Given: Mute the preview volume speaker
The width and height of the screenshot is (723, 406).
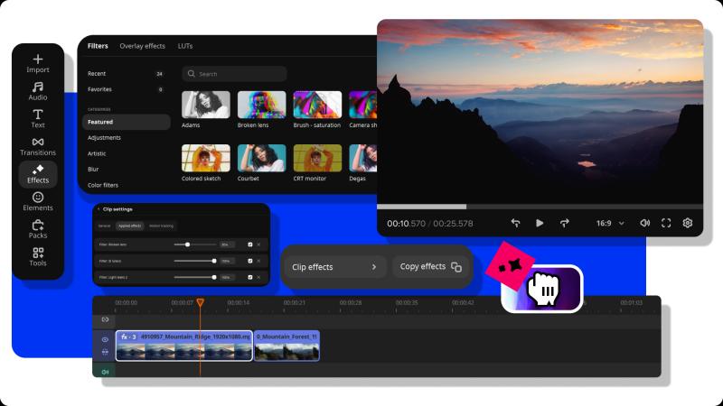Looking at the screenshot, I should 644,223.
